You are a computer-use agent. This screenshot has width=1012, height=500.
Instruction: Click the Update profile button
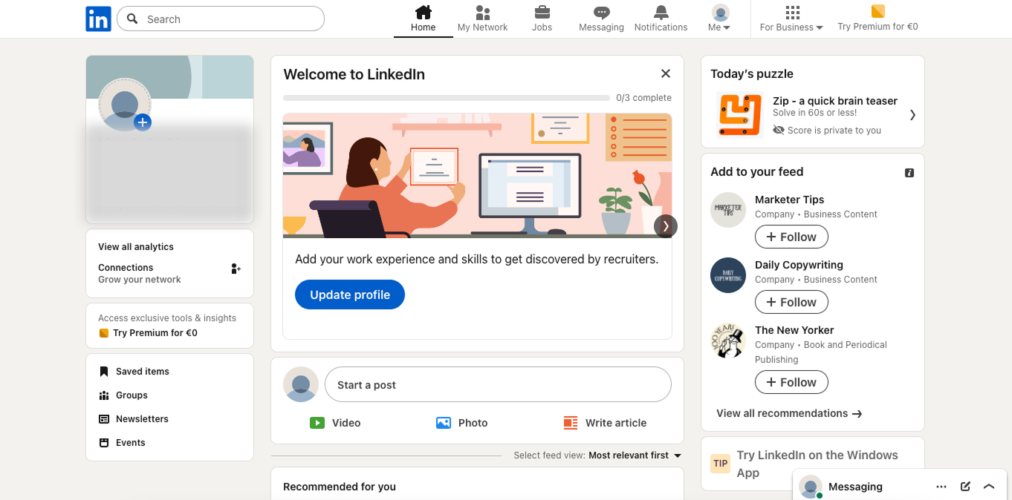coord(350,295)
